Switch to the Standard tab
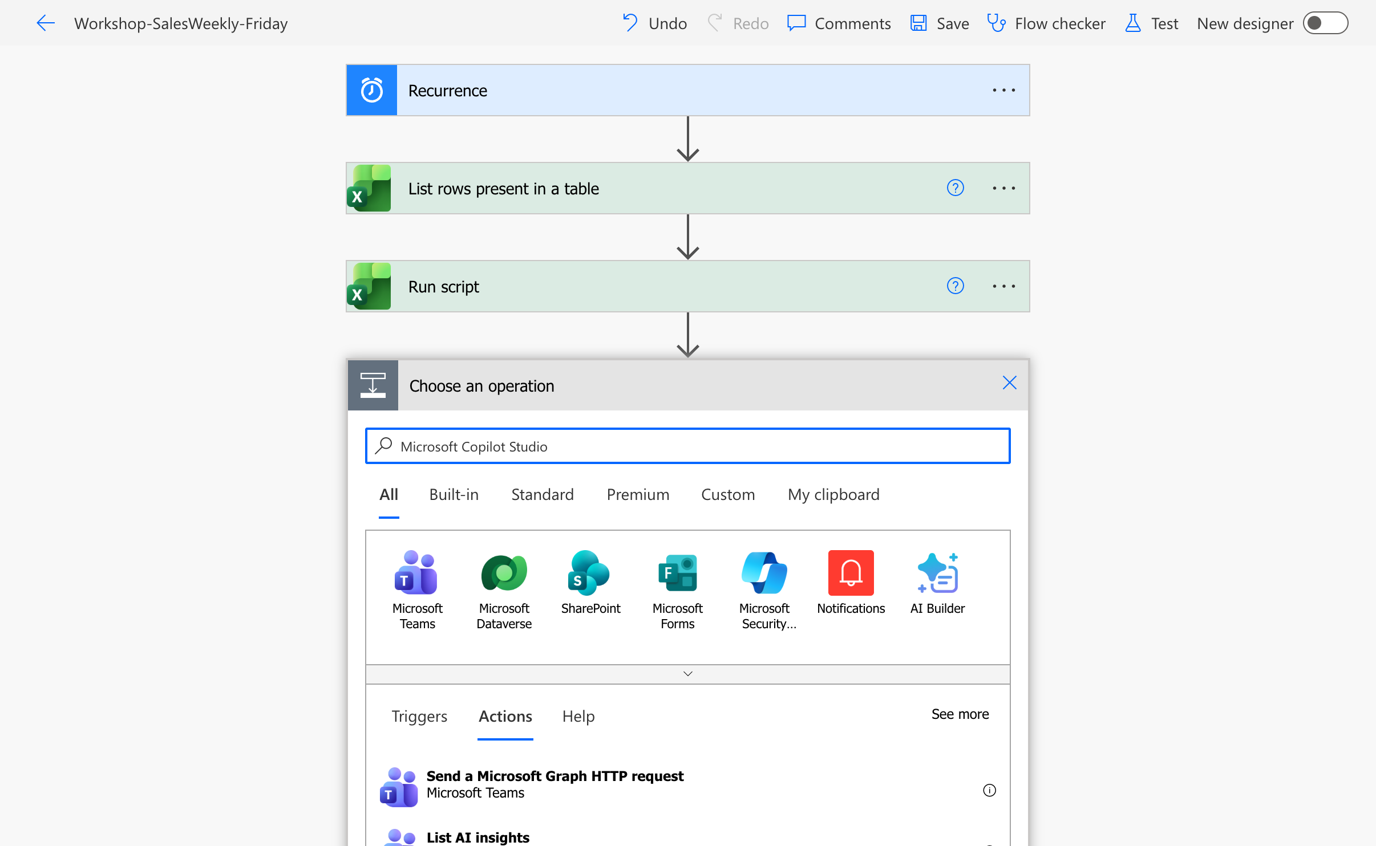This screenshot has width=1376, height=846. [542, 495]
